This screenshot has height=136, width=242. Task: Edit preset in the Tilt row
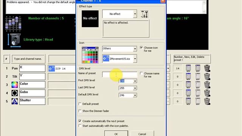tap(198, 77)
